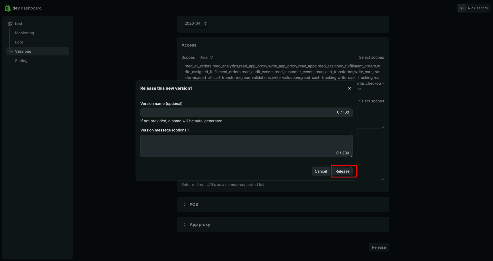This screenshot has height=261, width=493.
Task: Open the test app grid icon
Action: point(10,24)
